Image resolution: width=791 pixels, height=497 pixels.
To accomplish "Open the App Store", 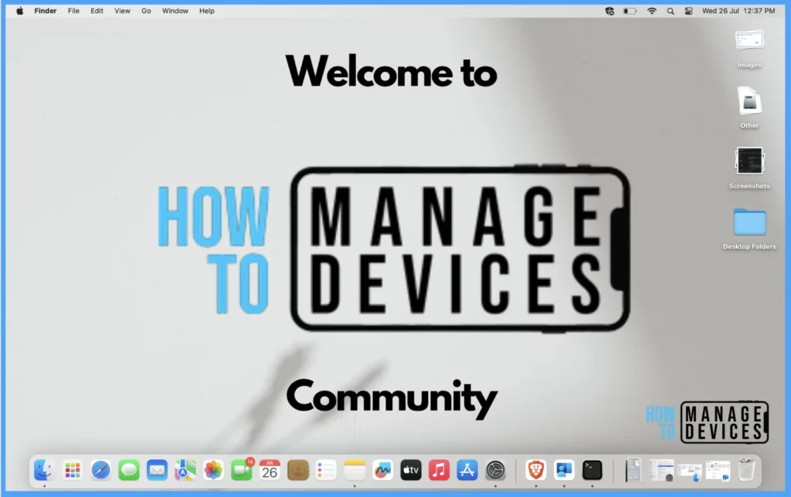I will [x=467, y=470].
